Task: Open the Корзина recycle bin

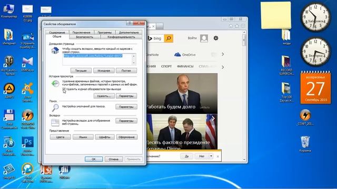Action: point(305,144)
